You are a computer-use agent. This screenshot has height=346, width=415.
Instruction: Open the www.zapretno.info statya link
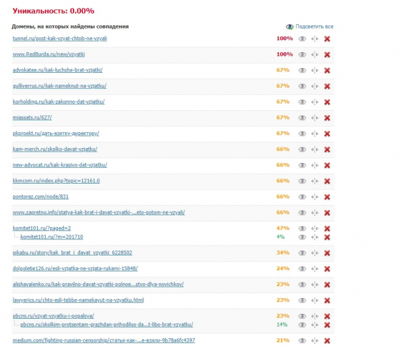(x=99, y=212)
